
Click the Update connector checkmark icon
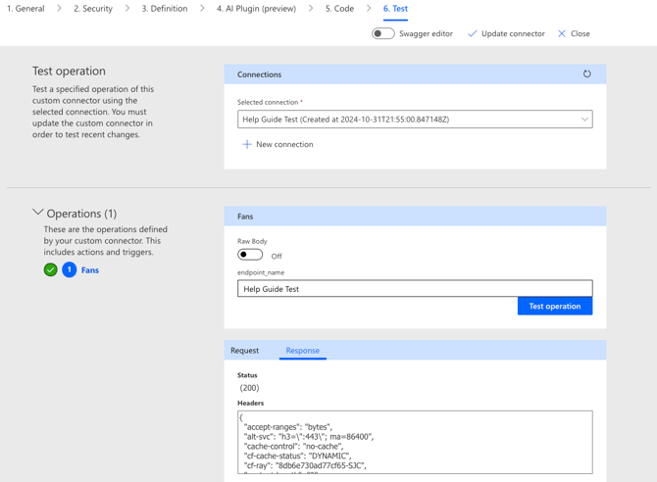(473, 33)
